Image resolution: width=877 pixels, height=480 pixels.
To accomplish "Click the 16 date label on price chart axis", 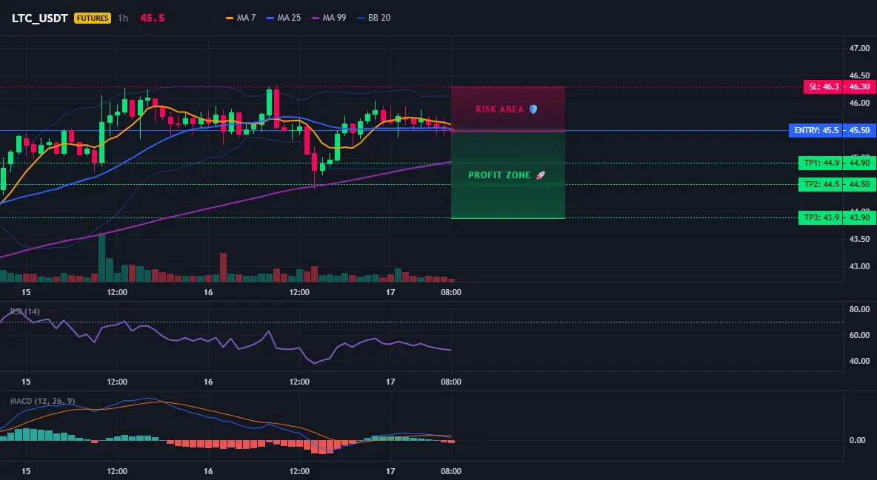I will click(x=208, y=292).
